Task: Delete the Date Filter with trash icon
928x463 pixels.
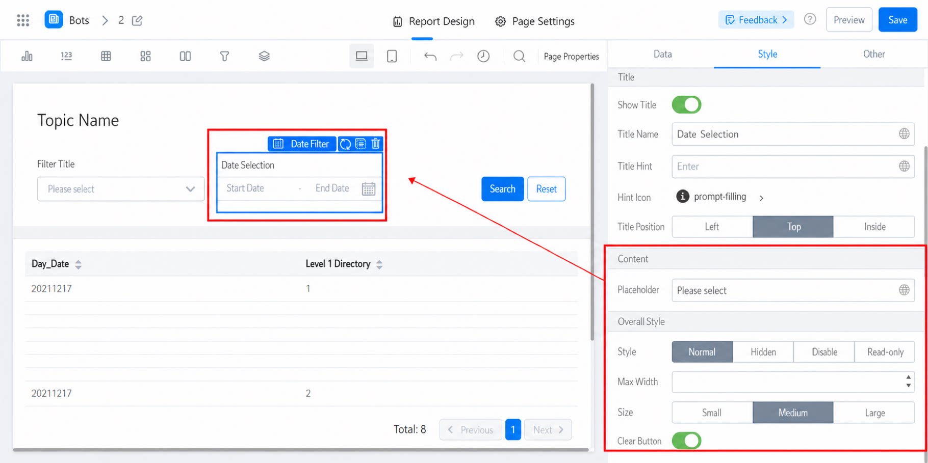Action: [x=376, y=144]
